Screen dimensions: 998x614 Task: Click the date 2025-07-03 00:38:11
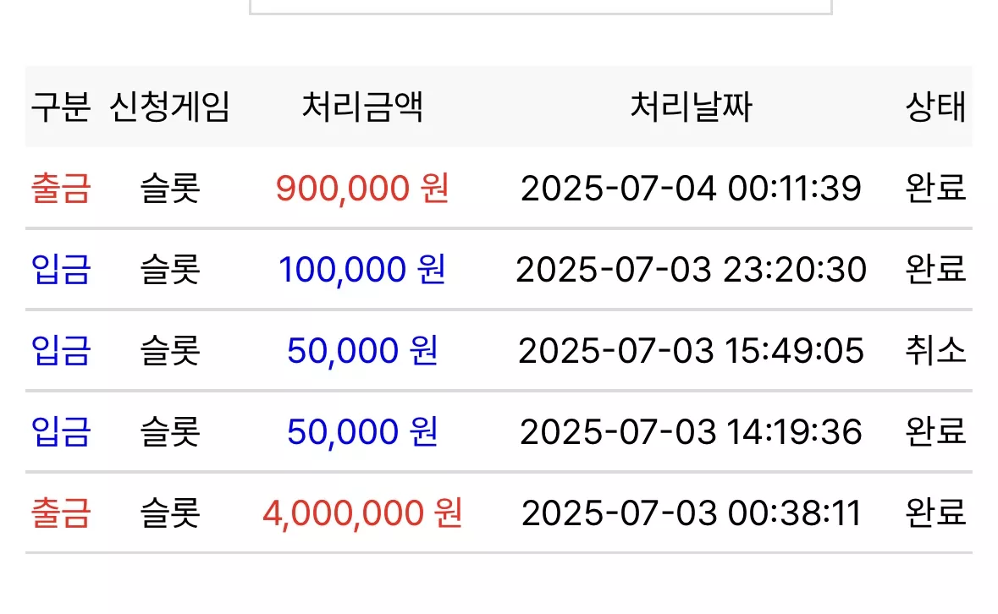[692, 513]
